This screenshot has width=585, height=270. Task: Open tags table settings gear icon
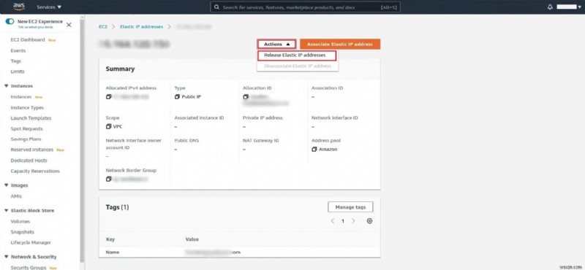(369, 221)
